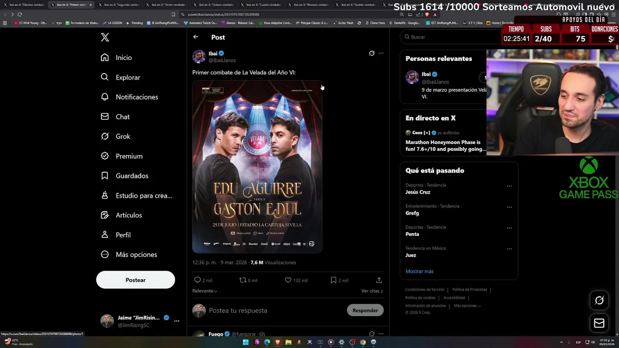Switch to the Décimo combate browser tab

click(24, 5)
